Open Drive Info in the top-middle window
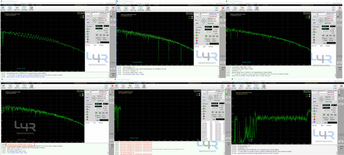This screenshot has height=155, width=344. coord(119,9)
